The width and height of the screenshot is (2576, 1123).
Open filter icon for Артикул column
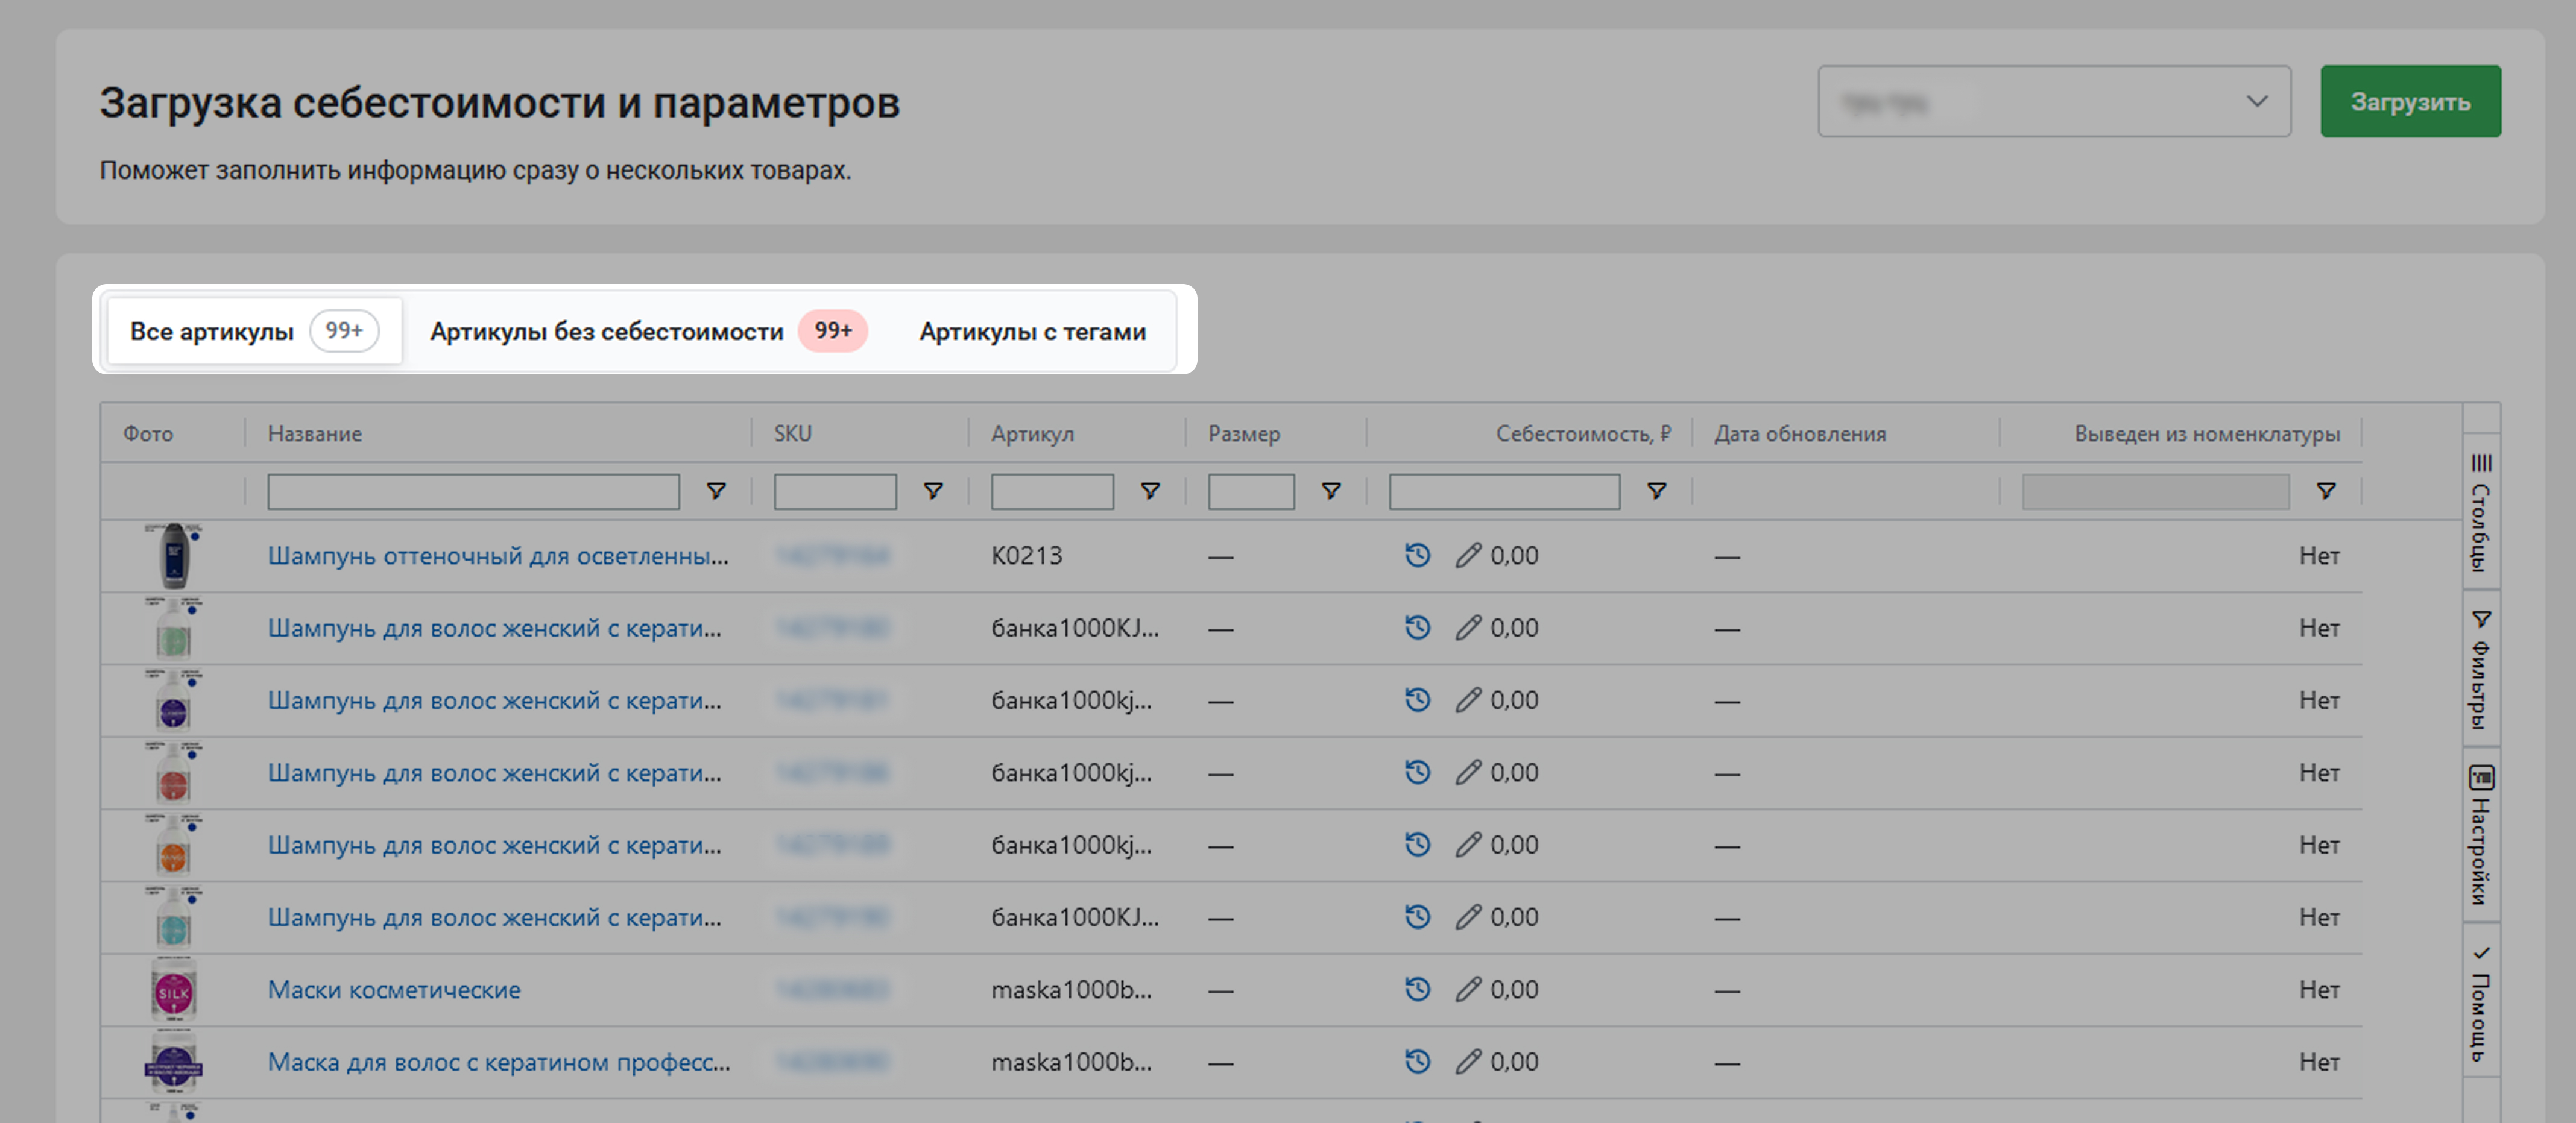(1150, 491)
